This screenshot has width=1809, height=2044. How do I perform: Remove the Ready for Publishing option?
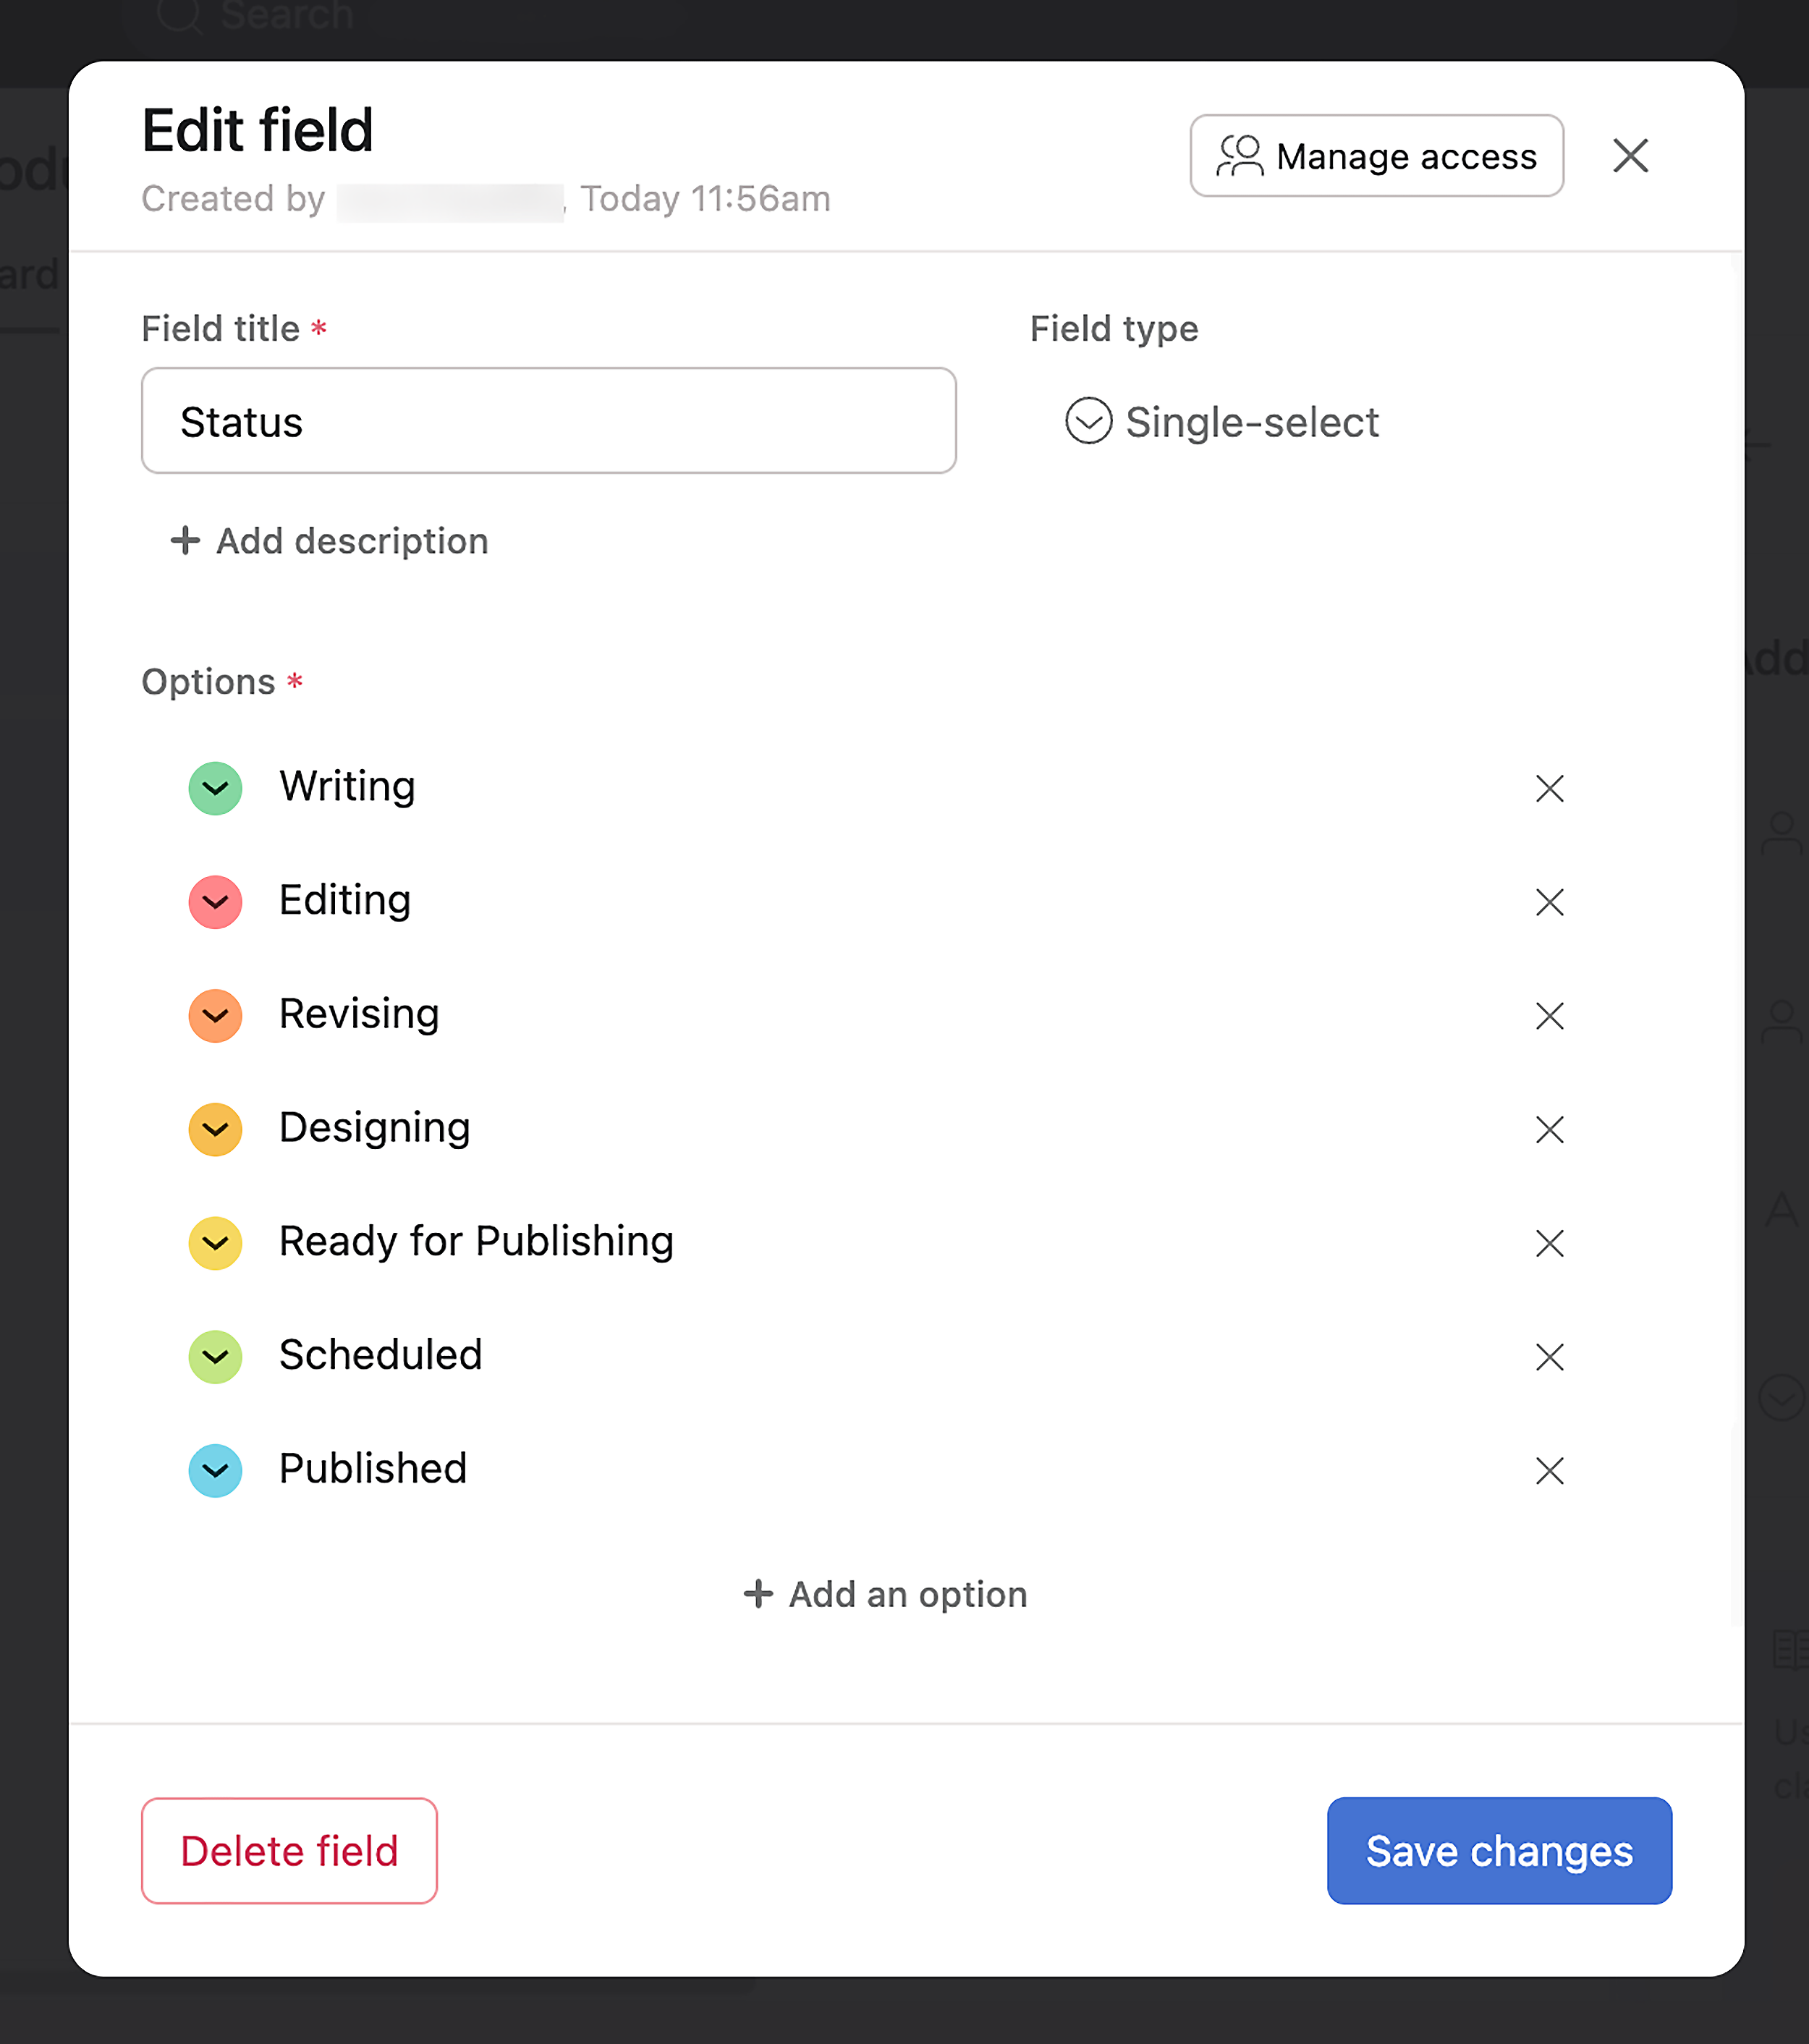pos(1549,1243)
